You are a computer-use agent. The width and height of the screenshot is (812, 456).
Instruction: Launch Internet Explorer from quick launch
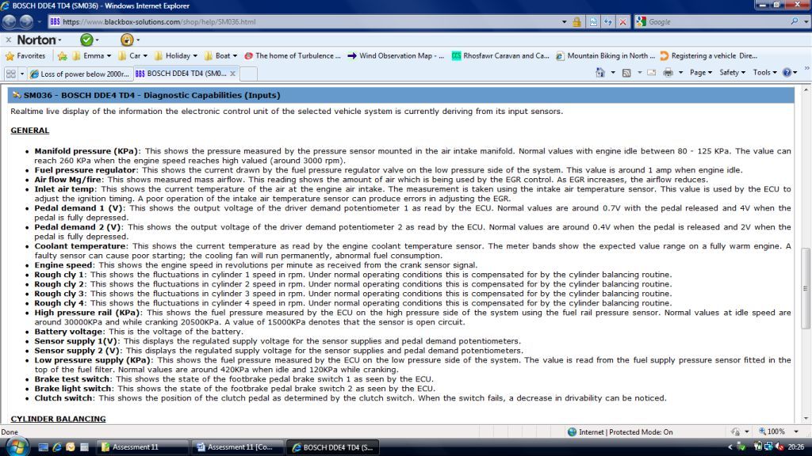pyautogui.click(x=57, y=447)
